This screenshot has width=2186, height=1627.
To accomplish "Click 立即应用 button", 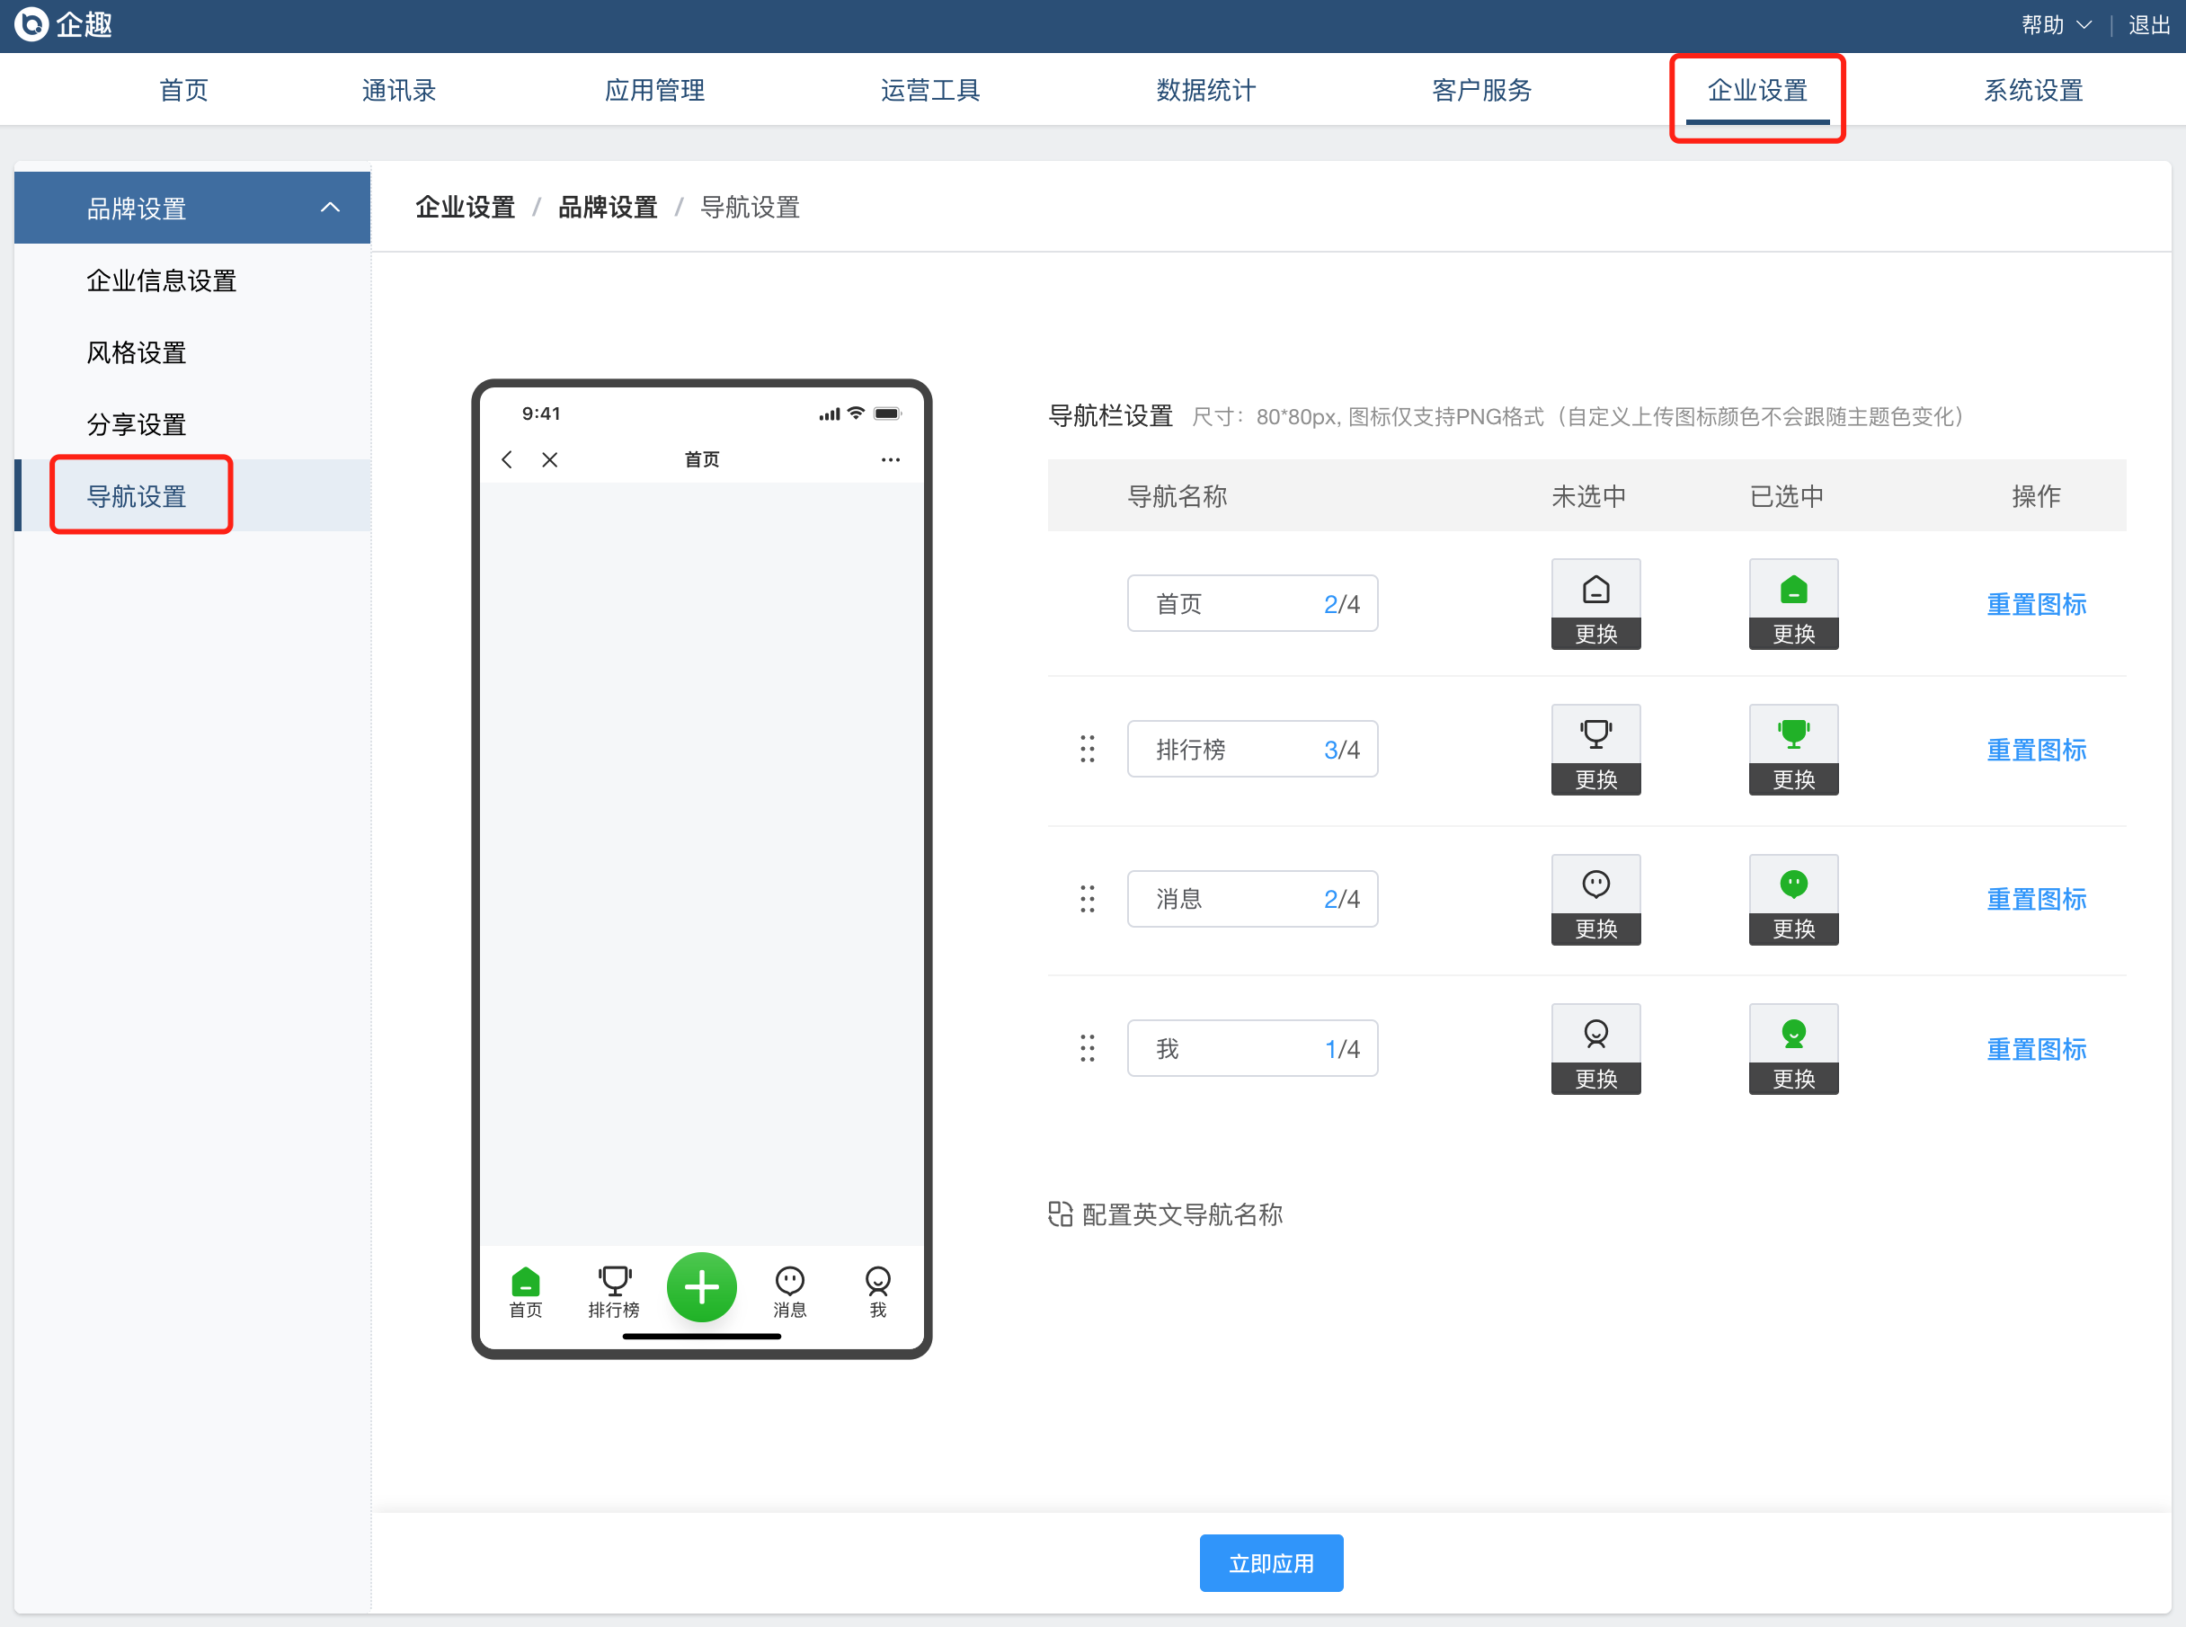I will [1270, 1563].
